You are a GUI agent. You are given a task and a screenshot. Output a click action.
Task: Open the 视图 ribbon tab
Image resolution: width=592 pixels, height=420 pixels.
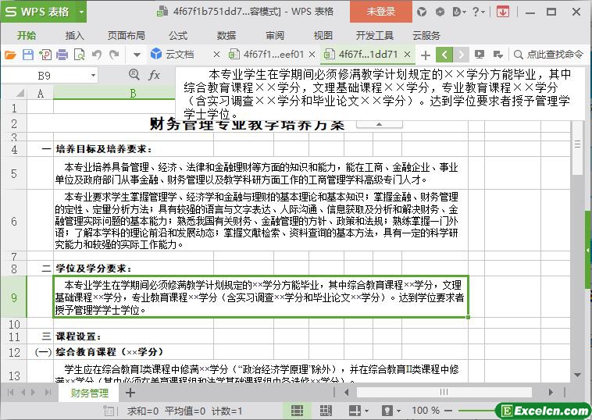tap(323, 36)
